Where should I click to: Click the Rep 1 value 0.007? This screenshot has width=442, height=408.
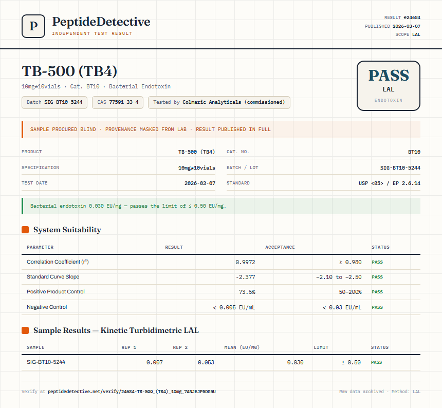tap(155, 363)
